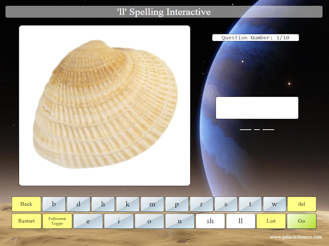Click the letter r key
This screenshot has height=246, width=329.
point(201,204)
